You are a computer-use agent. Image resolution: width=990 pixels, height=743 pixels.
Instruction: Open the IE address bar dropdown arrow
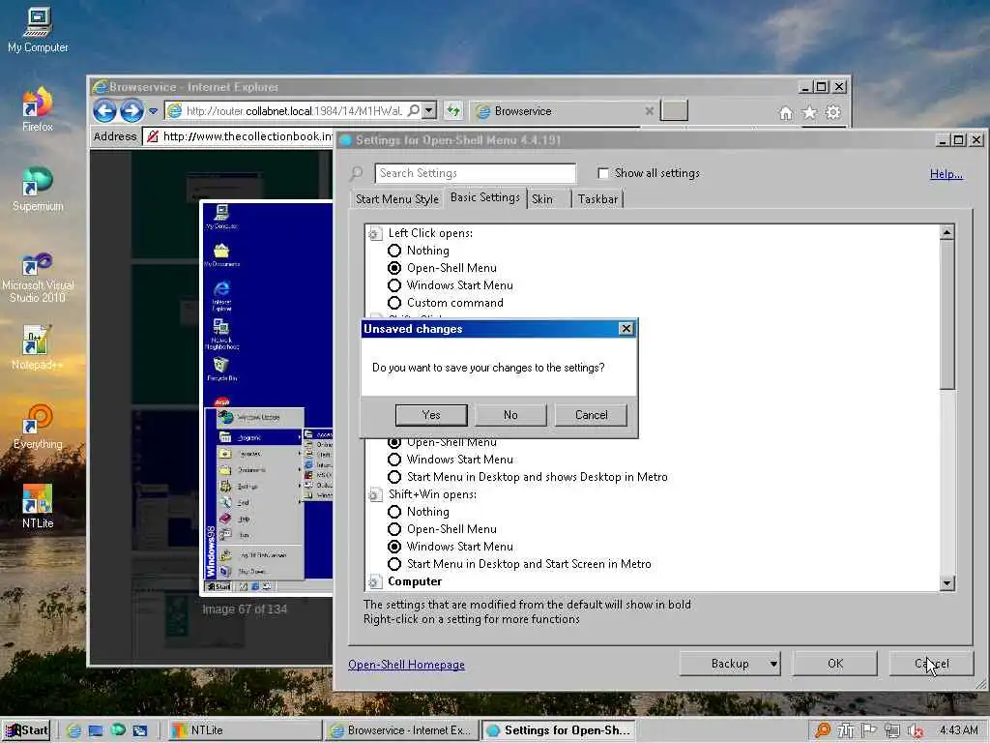coord(429,111)
